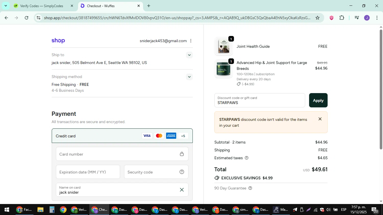Open Chrome profile J avatar

(x=367, y=18)
